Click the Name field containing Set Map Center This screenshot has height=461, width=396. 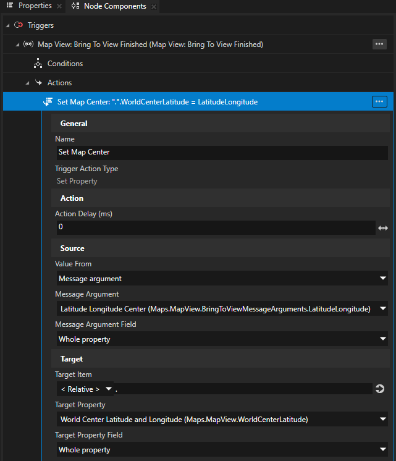point(221,153)
